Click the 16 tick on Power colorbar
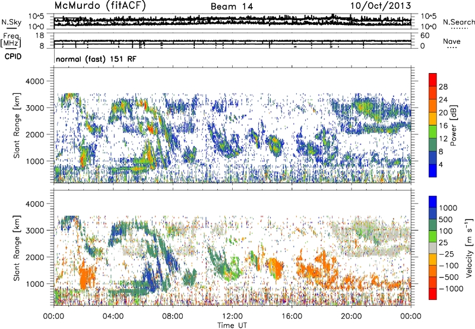 [443, 126]
